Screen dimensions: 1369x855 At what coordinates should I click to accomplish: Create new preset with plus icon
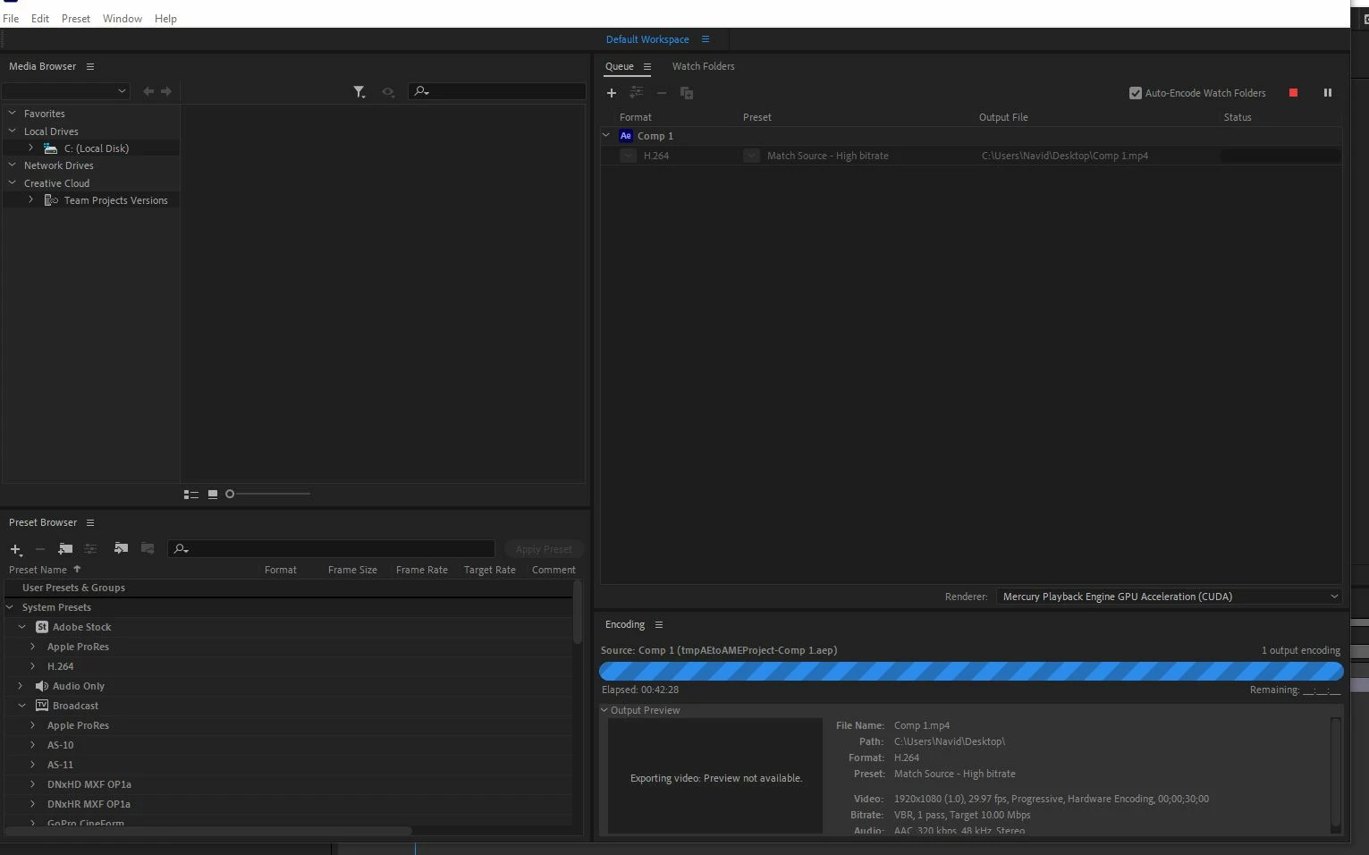tap(15, 549)
